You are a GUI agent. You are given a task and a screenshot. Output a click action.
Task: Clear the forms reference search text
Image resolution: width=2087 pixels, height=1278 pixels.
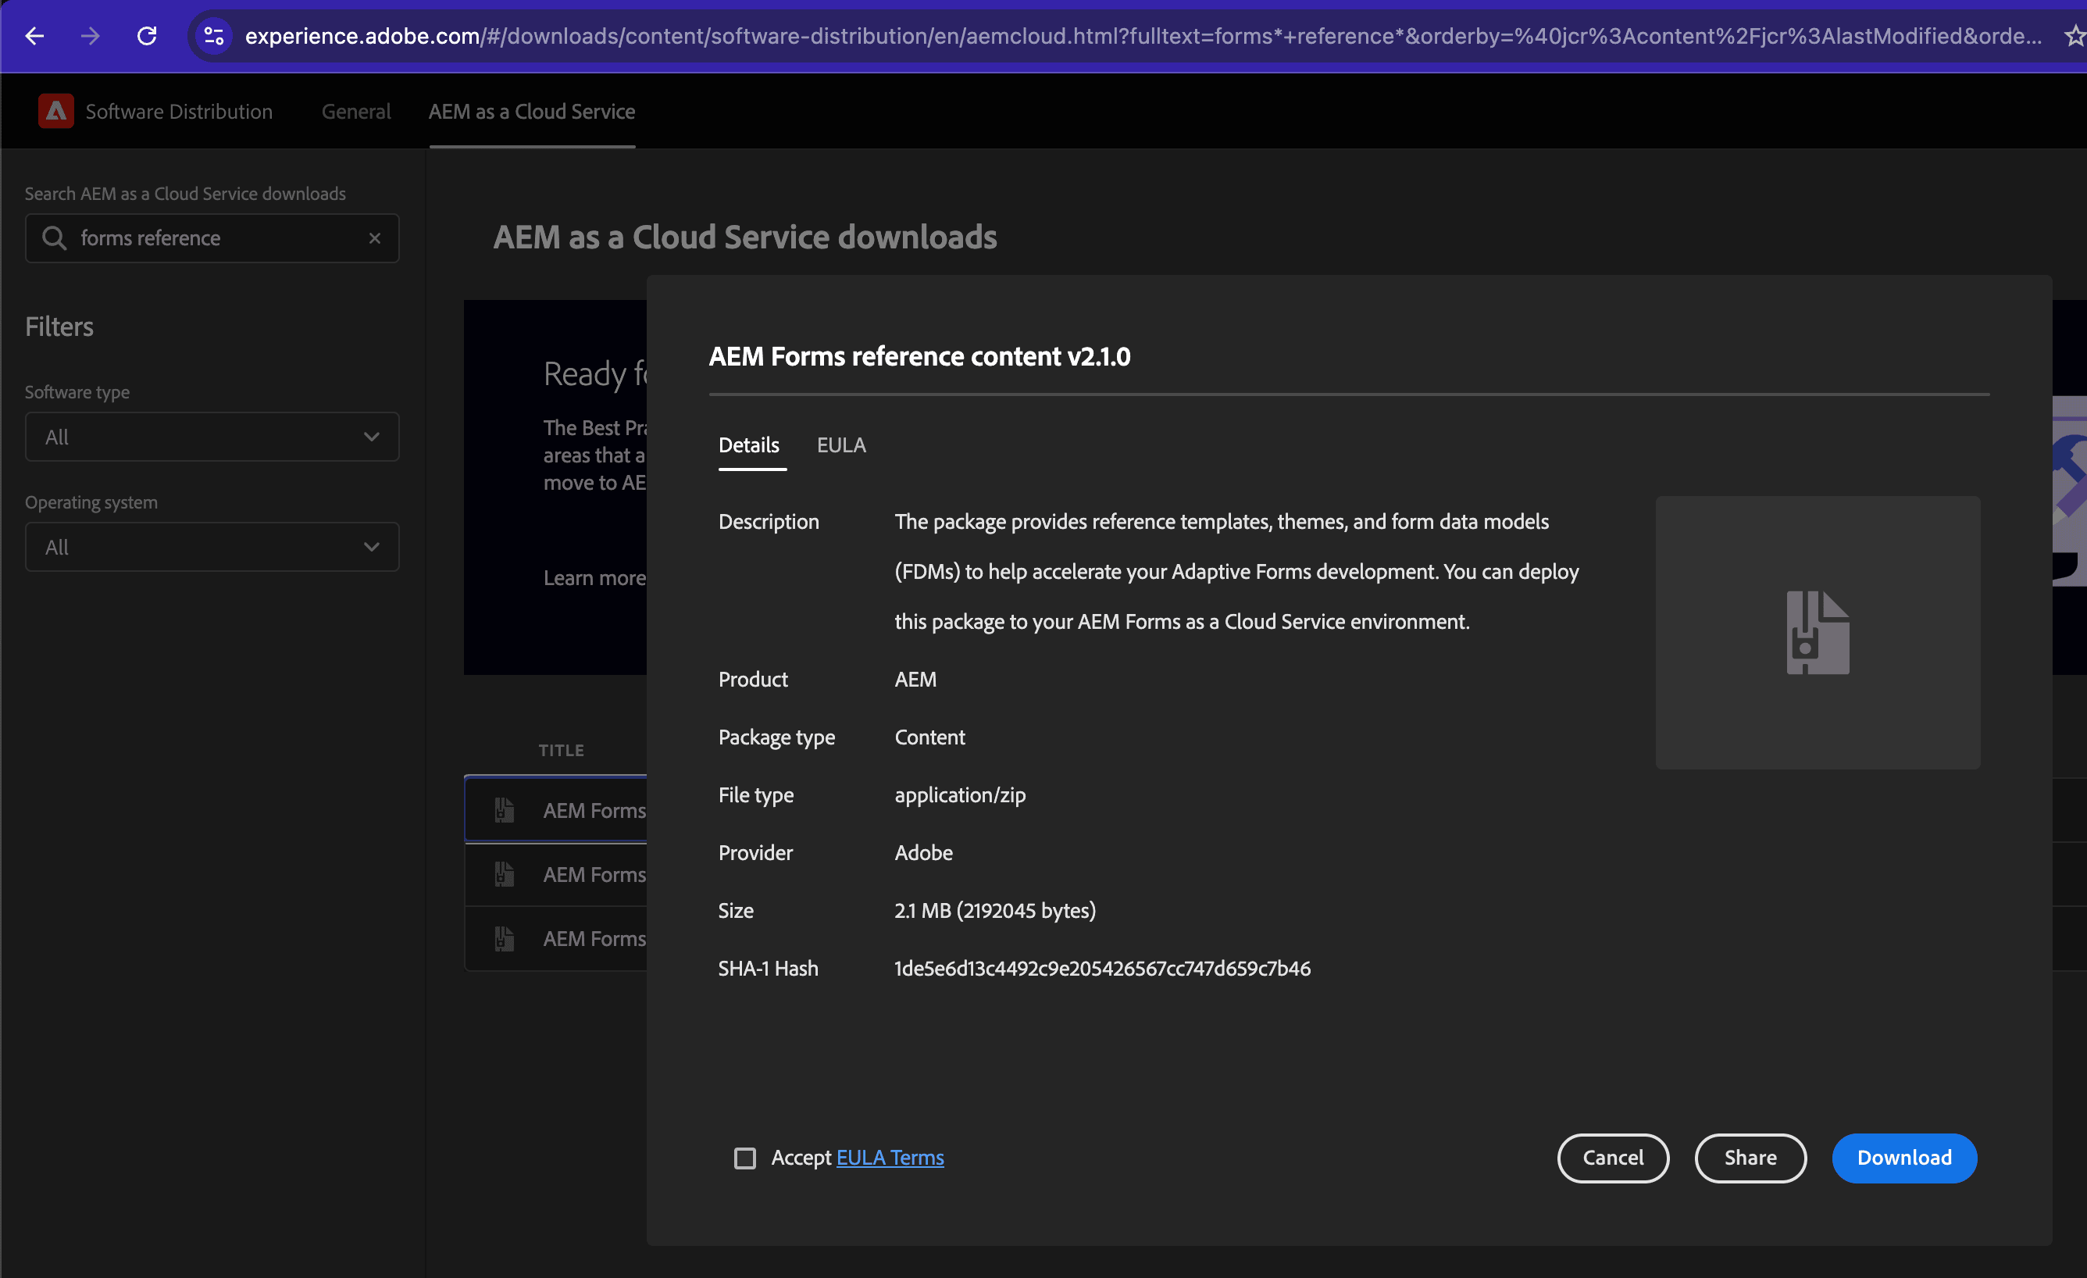click(x=374, y=238)
